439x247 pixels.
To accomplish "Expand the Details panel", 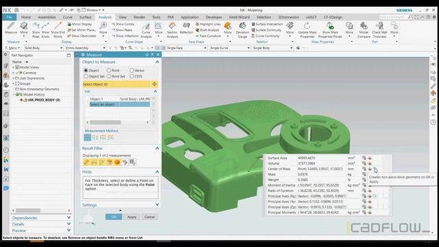I will pos(69,224).
